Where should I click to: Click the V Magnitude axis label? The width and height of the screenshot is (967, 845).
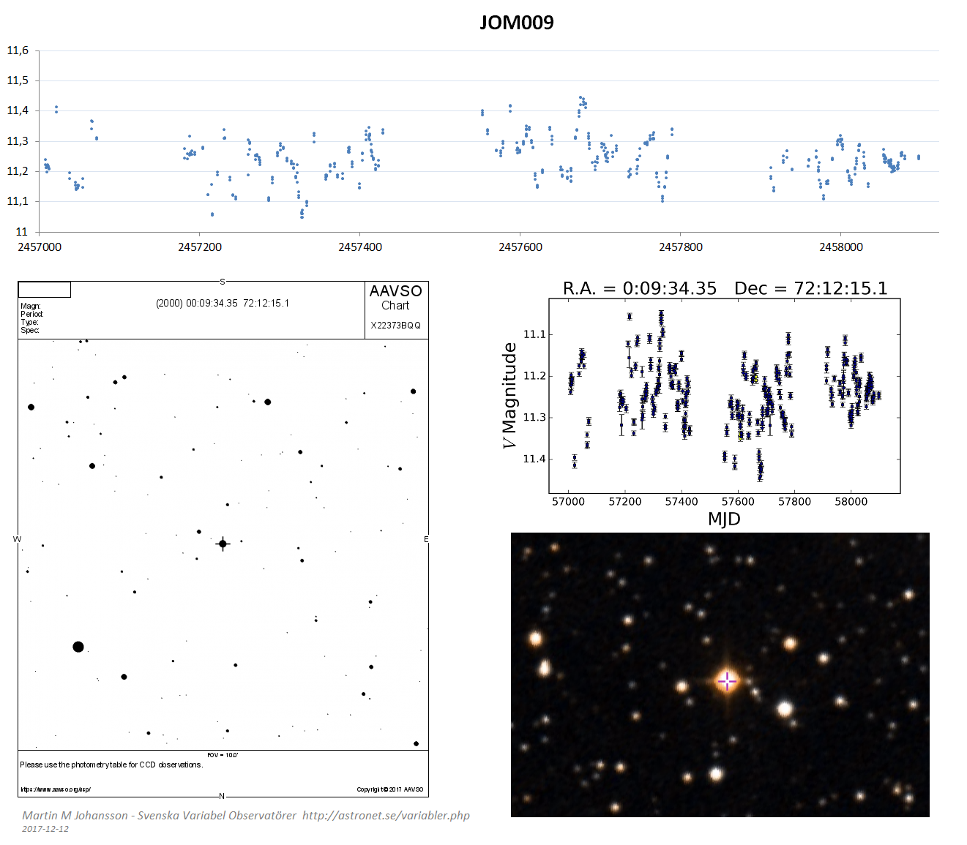509,396
